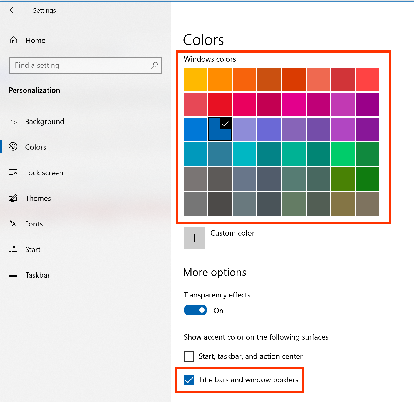
Task: Click the back arrow icon
Action: point(13,10)
